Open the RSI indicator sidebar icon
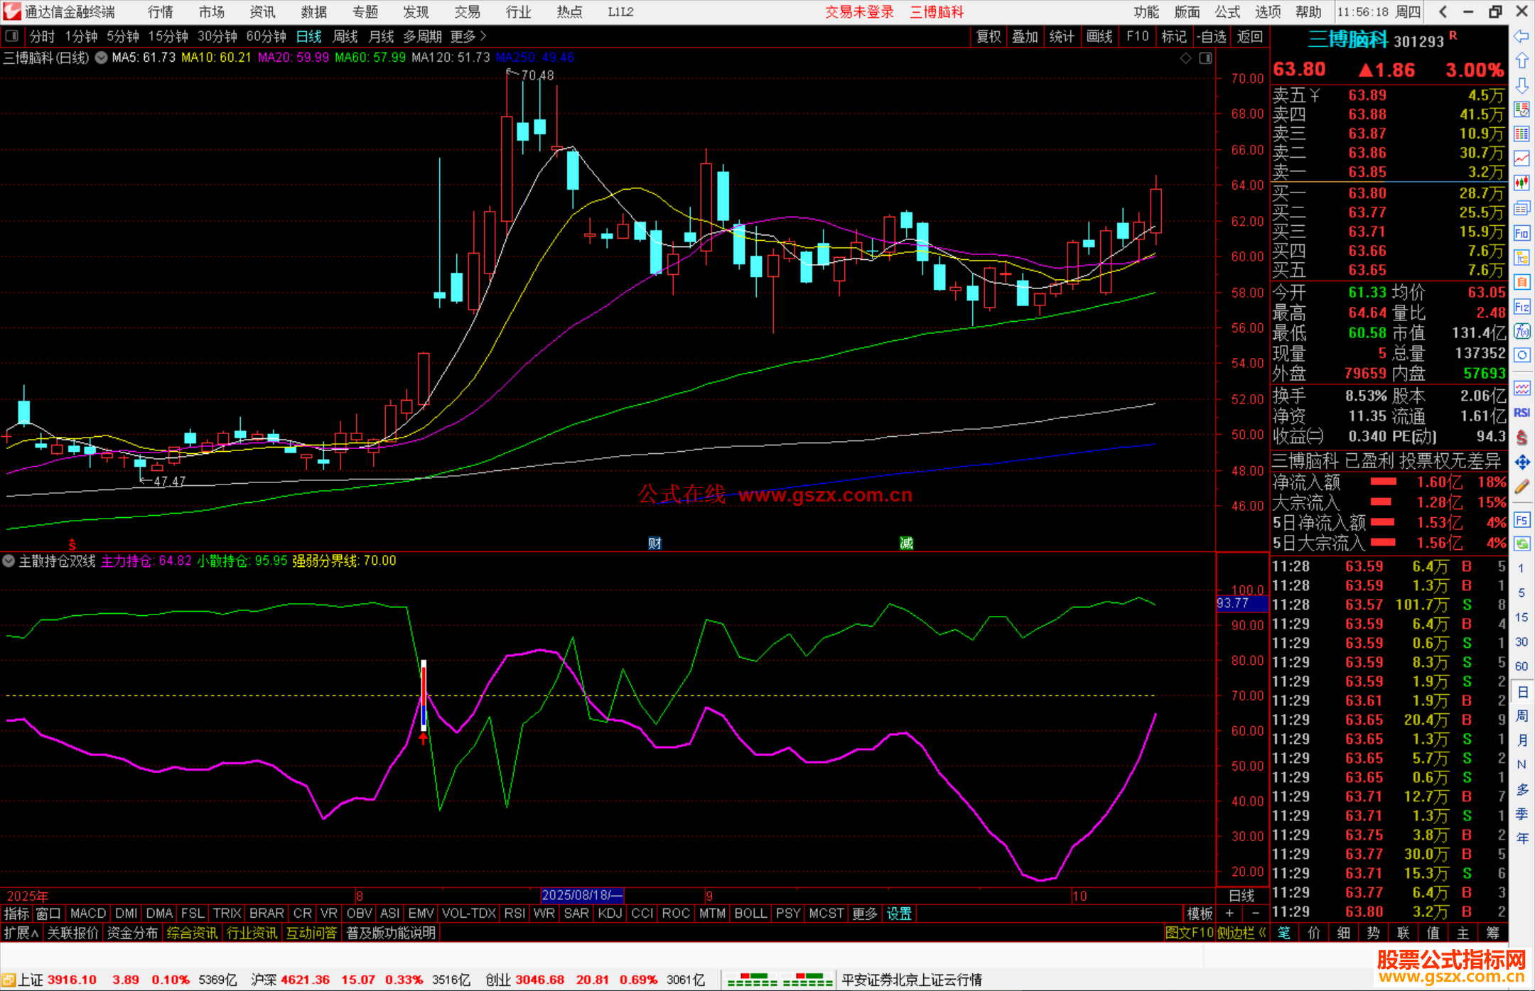This screenshot has width=1535, height=991. click(x=1521, y=413)
